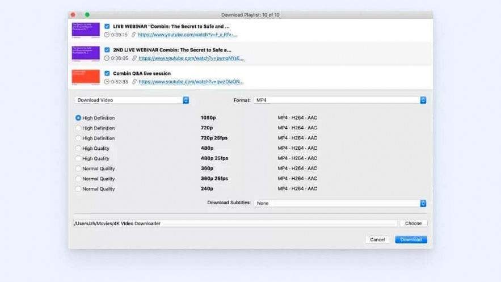This screenshot has height=282, width=501.
Task: Toggle the Combin Q&A live session checkbox
Action: [107, 73]
